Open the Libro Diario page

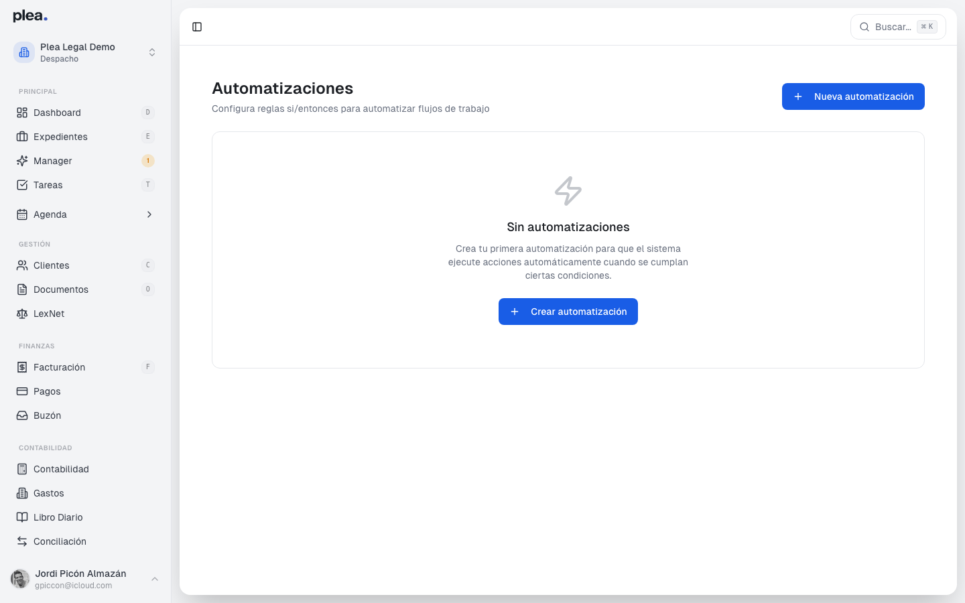57,517
